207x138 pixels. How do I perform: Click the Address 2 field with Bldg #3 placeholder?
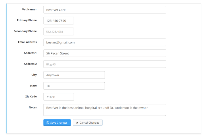[x=105, y=64]
